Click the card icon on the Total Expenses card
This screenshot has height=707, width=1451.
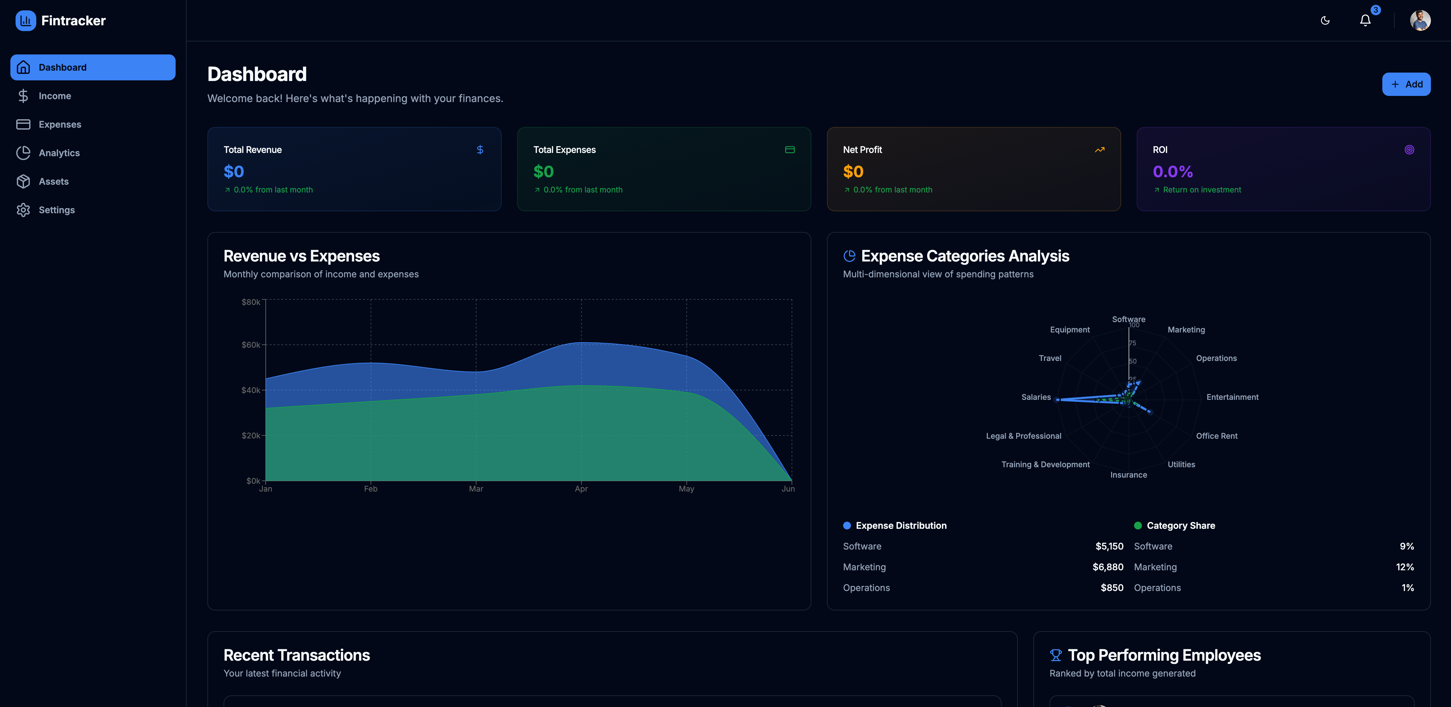coord(790,150)
